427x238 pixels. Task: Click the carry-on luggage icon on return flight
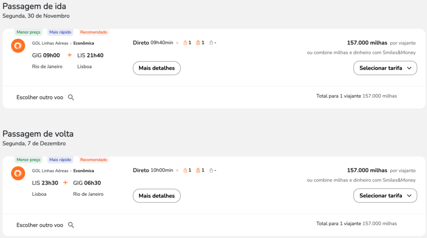[198, 170]
